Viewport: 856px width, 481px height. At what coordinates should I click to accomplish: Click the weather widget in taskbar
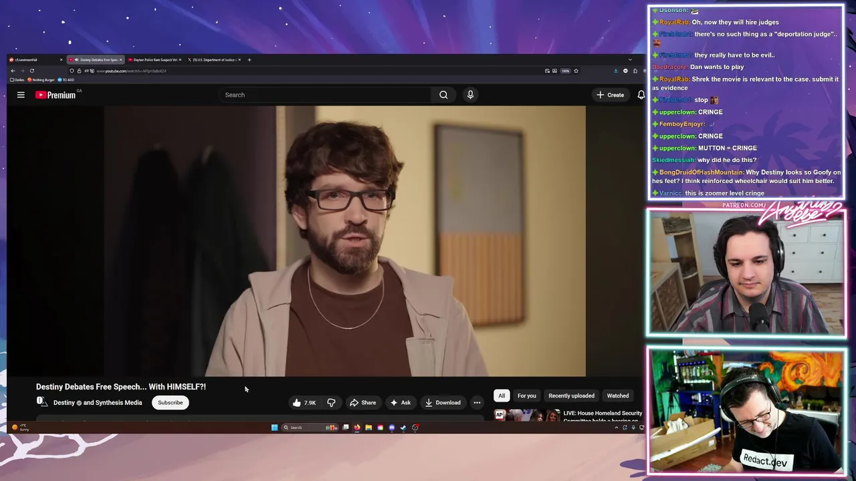coord(20,428)
